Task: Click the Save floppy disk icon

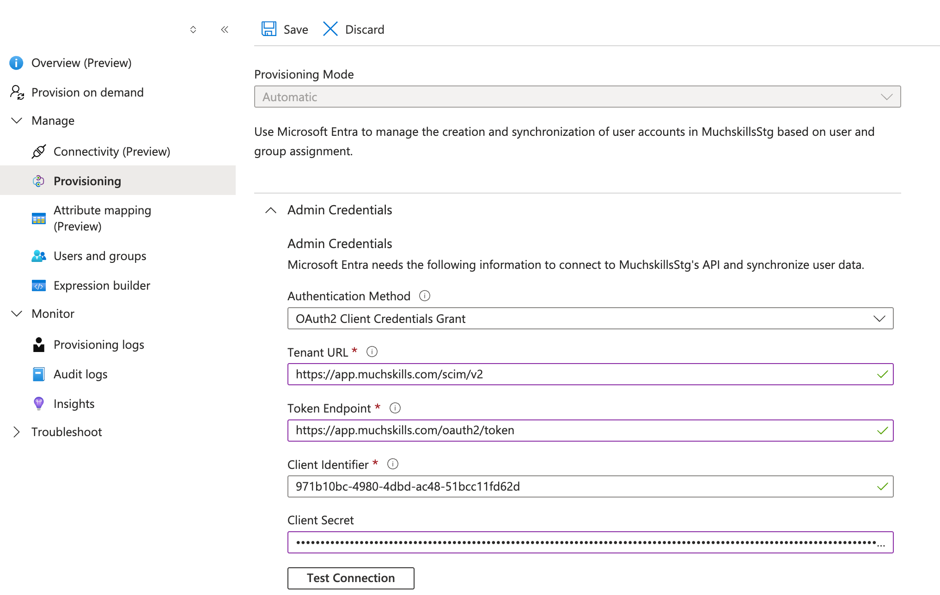Action: pos(269,29)
